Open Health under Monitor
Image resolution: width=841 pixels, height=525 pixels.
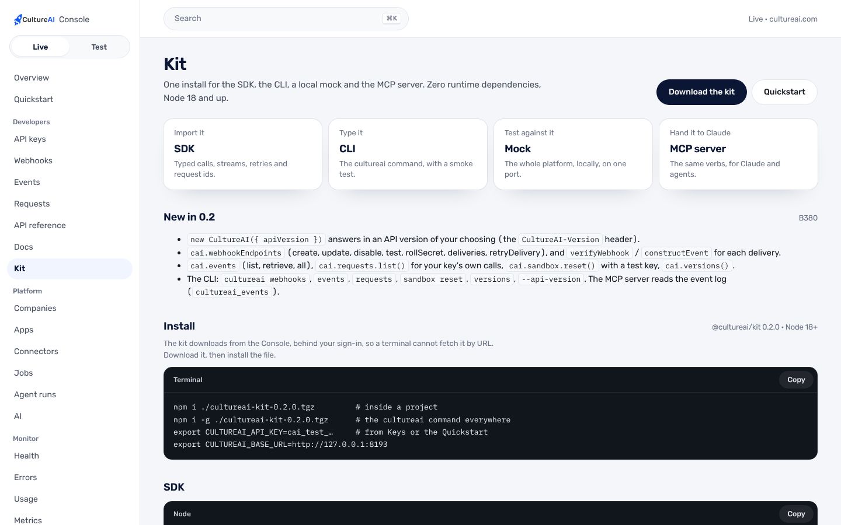pyautogui.click(x=69, y=456)
